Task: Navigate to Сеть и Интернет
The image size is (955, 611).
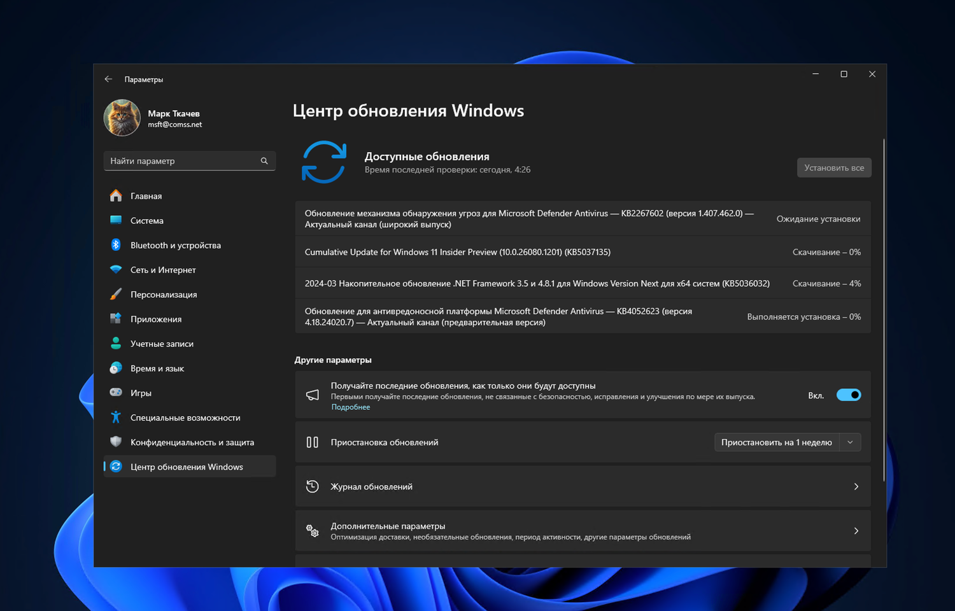Action: (x=190, y=269)
